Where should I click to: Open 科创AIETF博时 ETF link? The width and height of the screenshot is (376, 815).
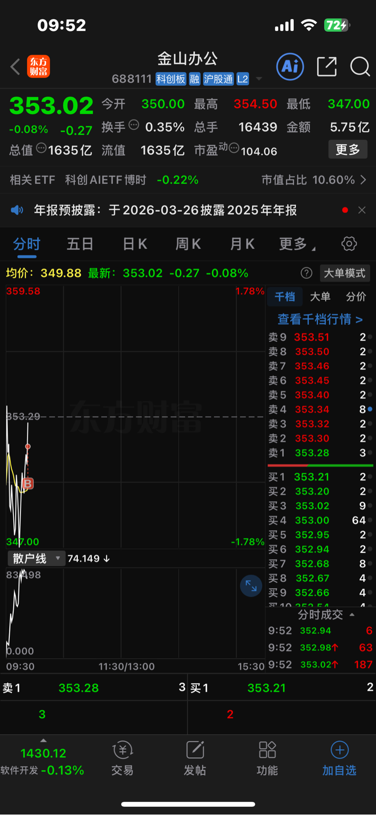[106, 180]
